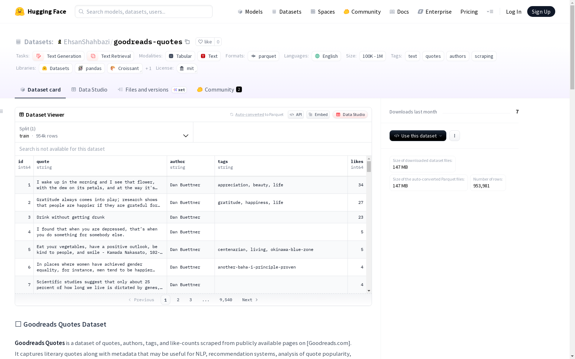This screenshot has height=359, width=575.
Task: Click the like count showing 0
Action: (218, 42)
